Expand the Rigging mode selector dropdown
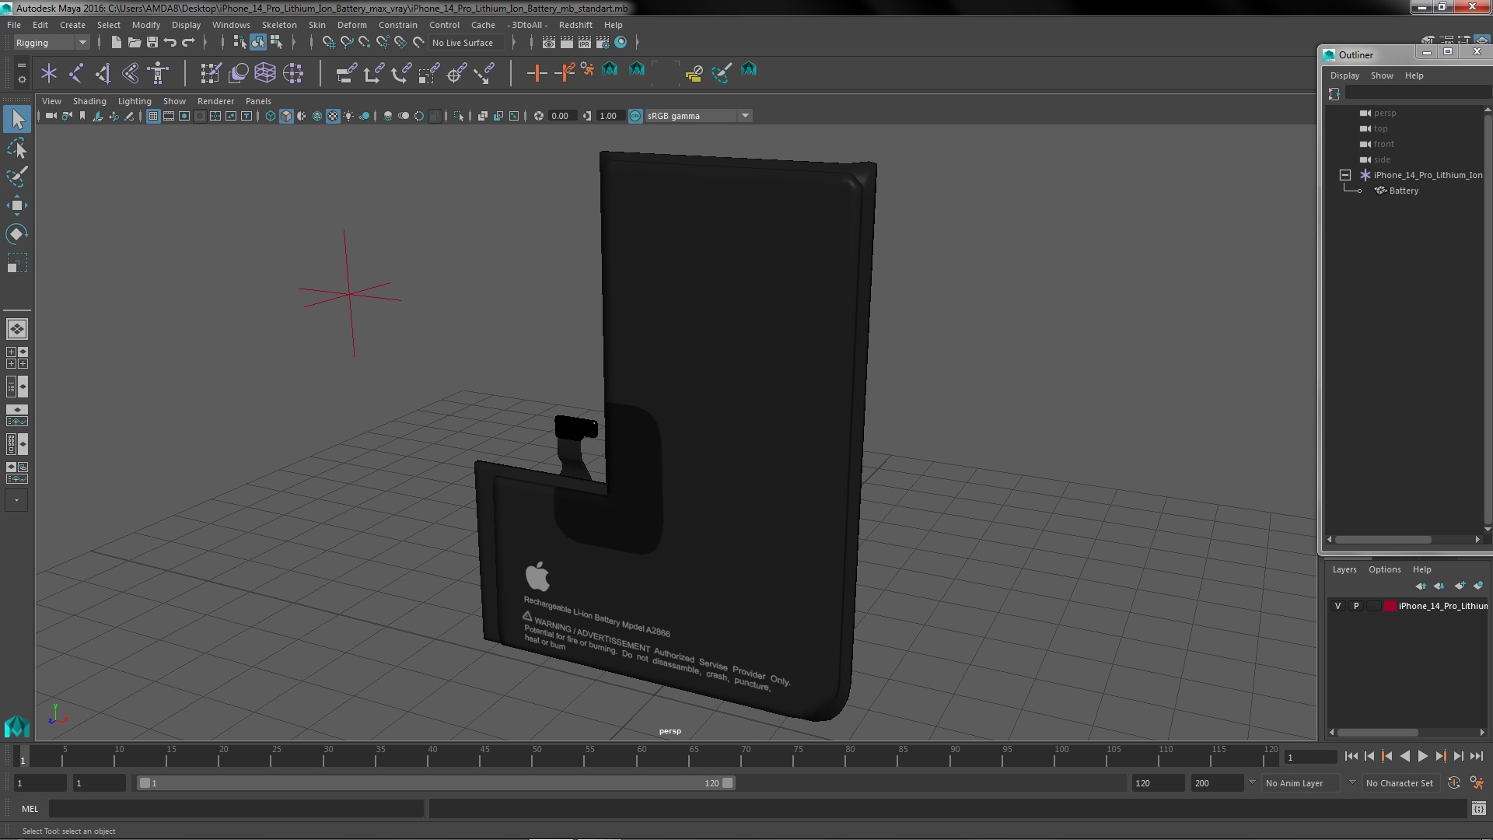Screen dimensions: 1493x840 (81, 42)
